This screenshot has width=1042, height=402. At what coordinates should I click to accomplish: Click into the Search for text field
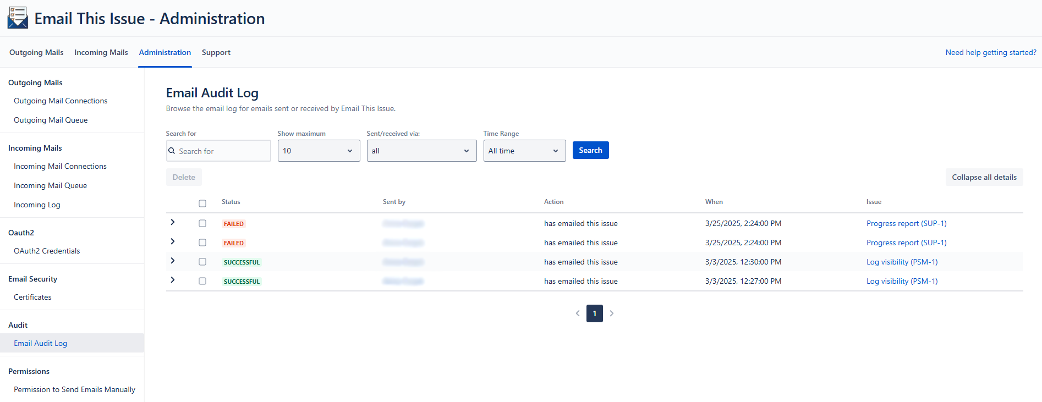pyautogui.click(x=223, y=151)
